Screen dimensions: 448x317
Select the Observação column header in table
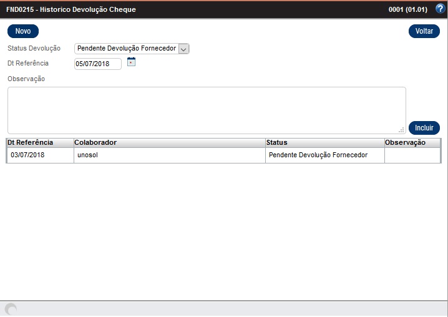405,142
